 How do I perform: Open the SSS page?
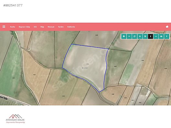click(x=35, y=27)
